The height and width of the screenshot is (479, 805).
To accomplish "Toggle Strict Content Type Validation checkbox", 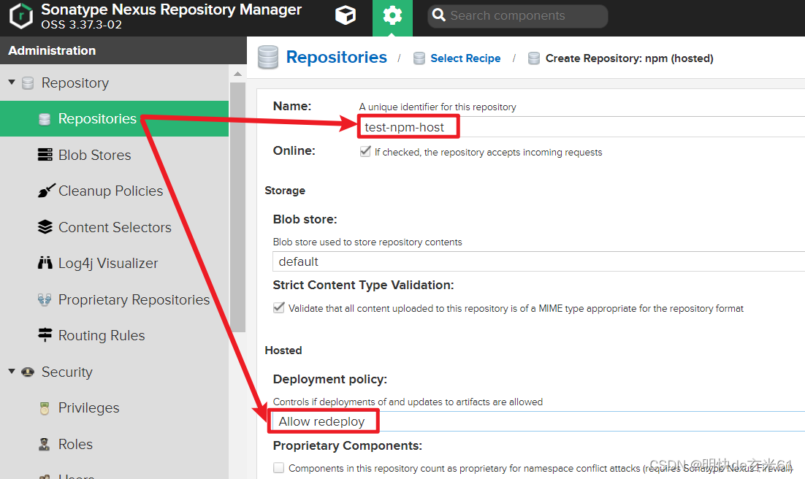I will click(279, 307).
